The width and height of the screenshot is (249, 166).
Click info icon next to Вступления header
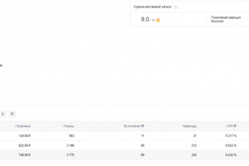[143, 126]
